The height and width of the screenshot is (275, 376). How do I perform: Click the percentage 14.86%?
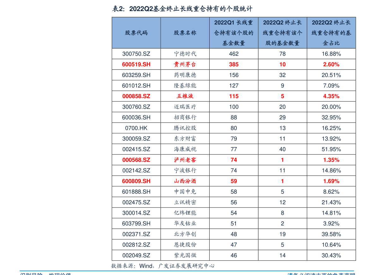point(331,170)
